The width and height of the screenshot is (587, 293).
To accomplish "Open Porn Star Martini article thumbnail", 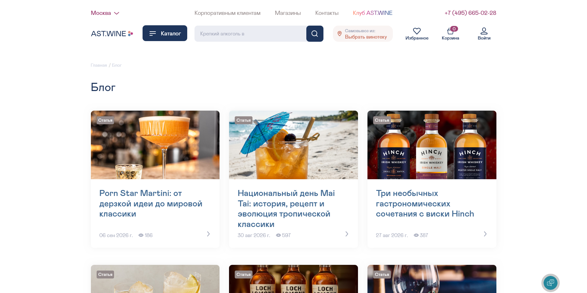I will 155,145.
